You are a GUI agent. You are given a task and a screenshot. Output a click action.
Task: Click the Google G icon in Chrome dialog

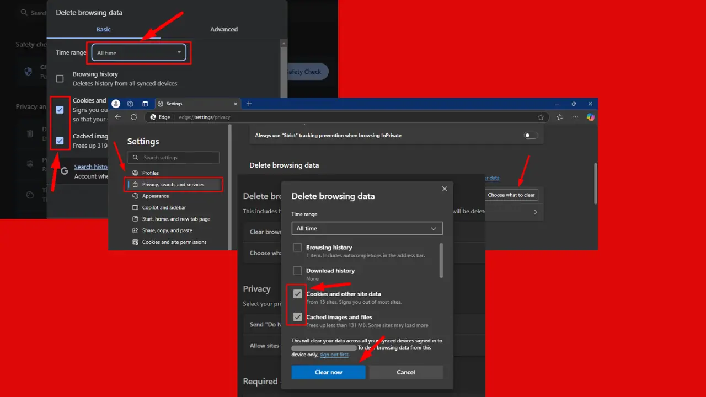coord(65,171)
